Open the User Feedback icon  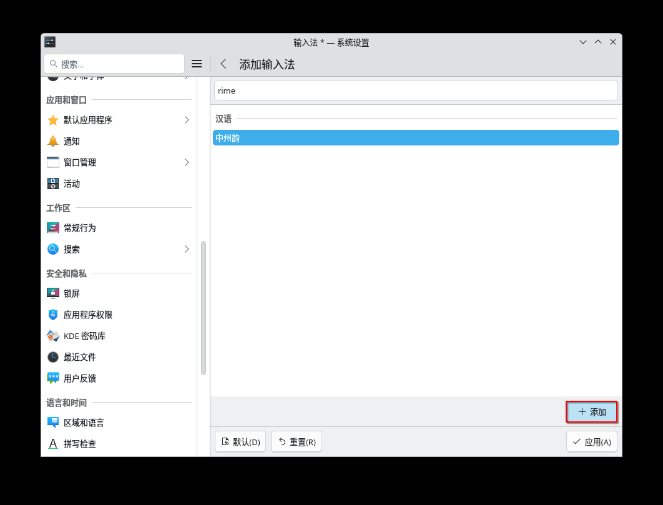tap(53, 378)
